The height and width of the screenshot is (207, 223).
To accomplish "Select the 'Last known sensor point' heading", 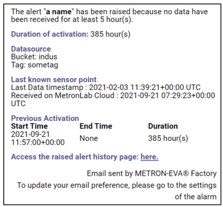I will point(54,79).
